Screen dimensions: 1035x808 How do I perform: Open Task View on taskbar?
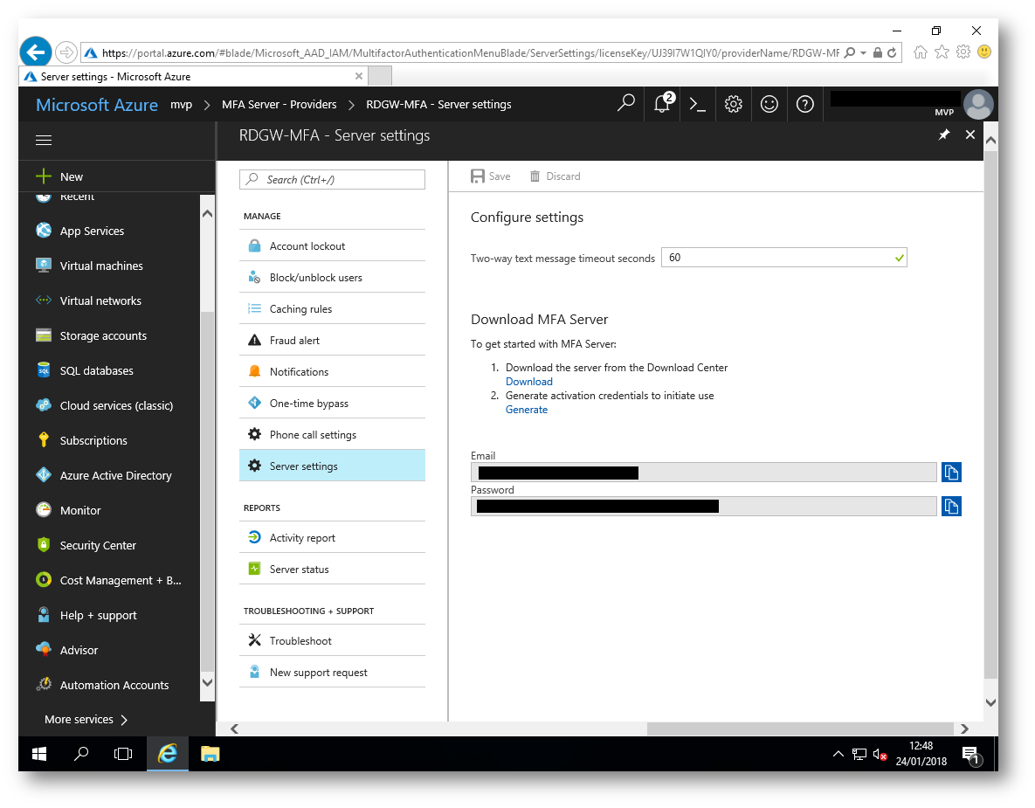click(123, 754)
